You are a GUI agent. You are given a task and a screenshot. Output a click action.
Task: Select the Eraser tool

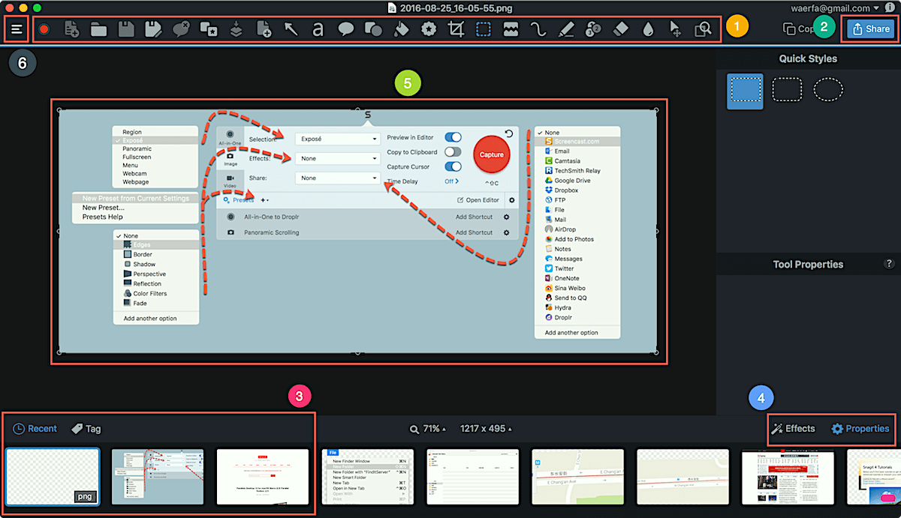(x=620, y=30)
